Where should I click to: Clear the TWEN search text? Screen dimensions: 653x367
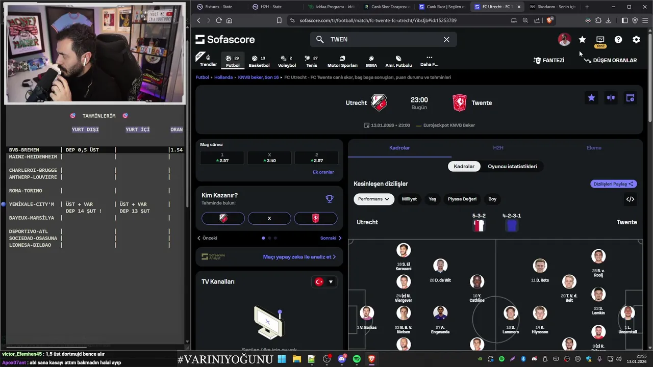click(x=446, y=39)
